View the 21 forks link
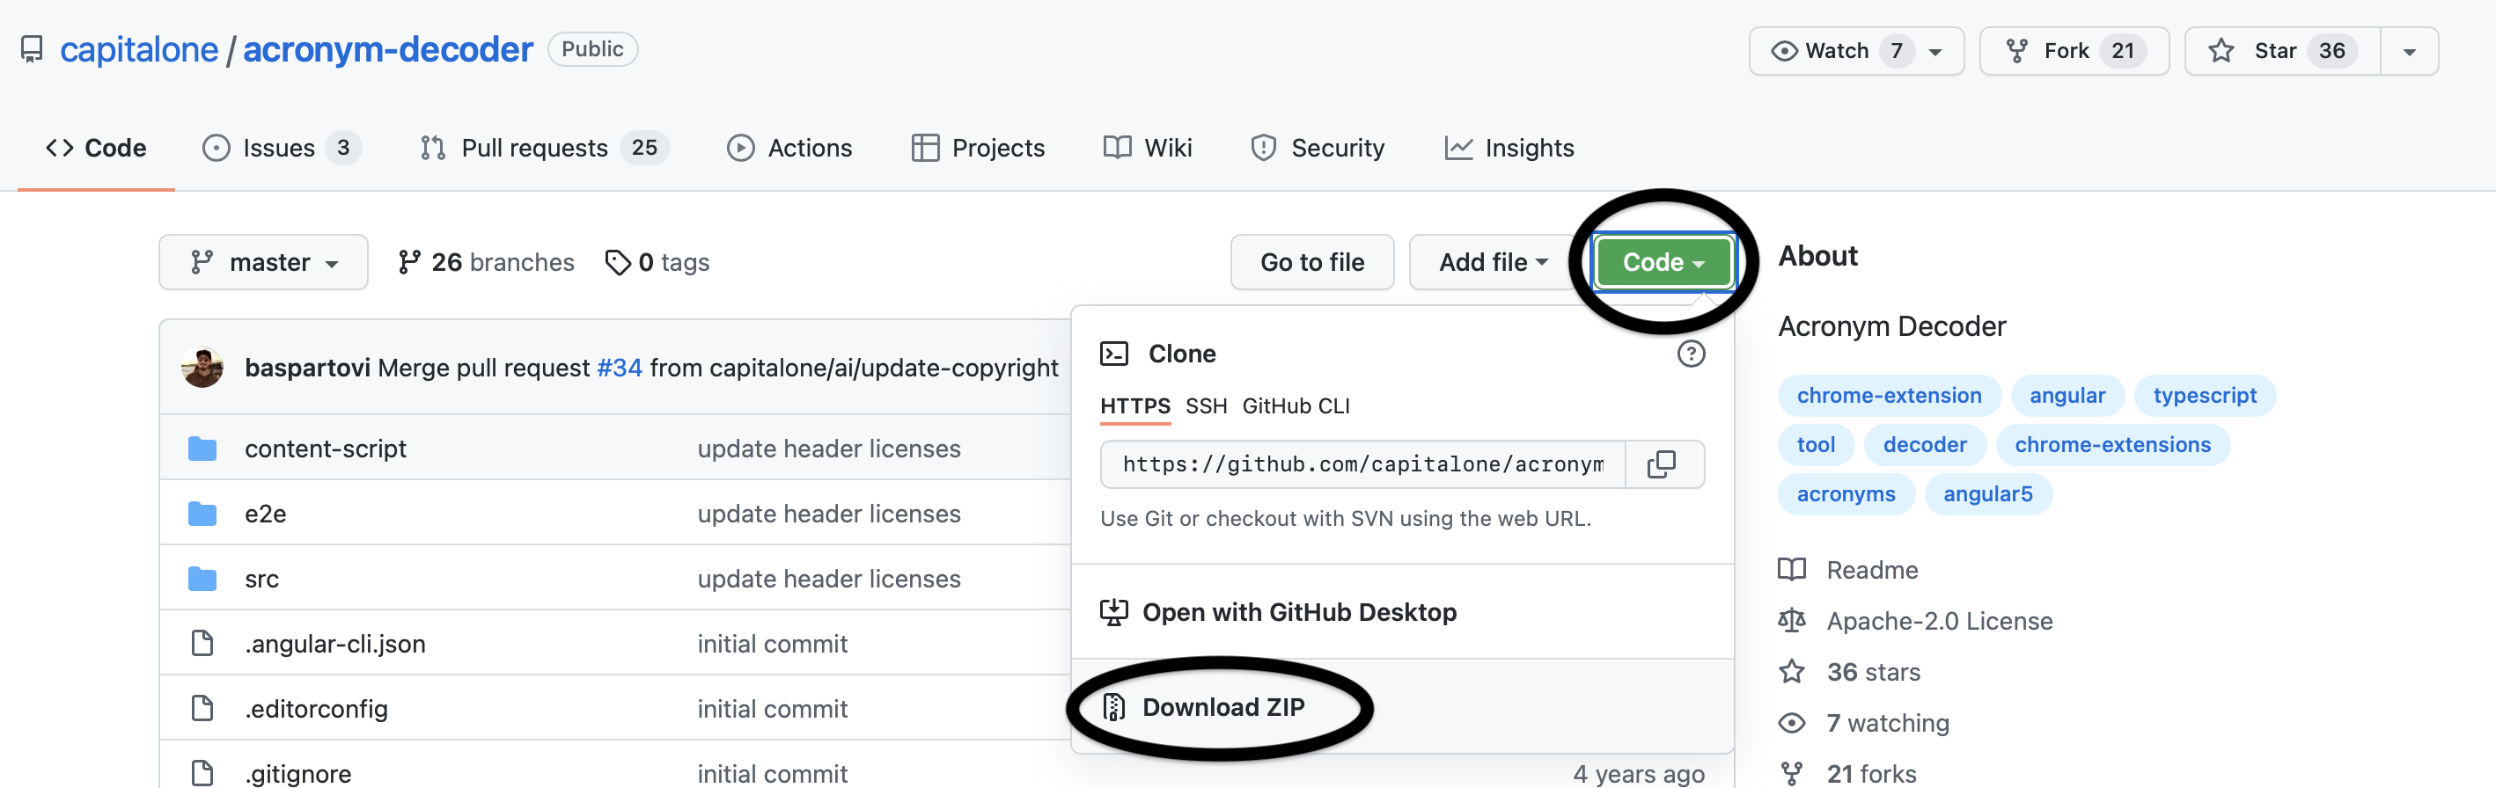 pyautogui.click(x=1846, y=773)
